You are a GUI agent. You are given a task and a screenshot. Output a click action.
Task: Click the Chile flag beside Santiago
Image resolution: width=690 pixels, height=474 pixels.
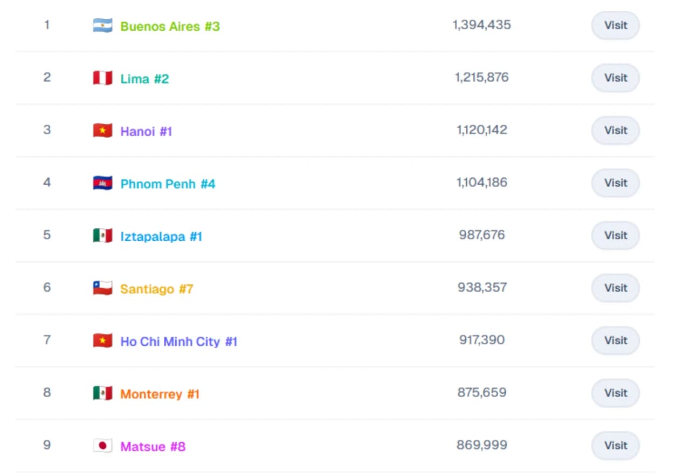pos(102,288)
